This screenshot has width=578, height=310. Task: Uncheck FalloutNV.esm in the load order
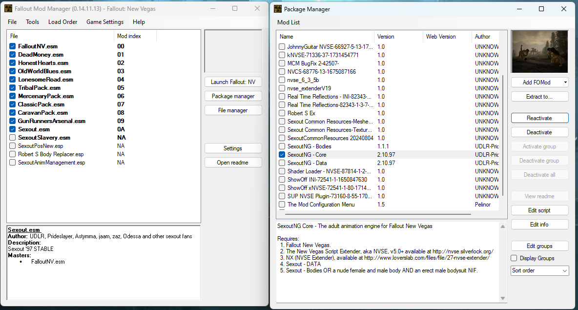coord(13,46)
